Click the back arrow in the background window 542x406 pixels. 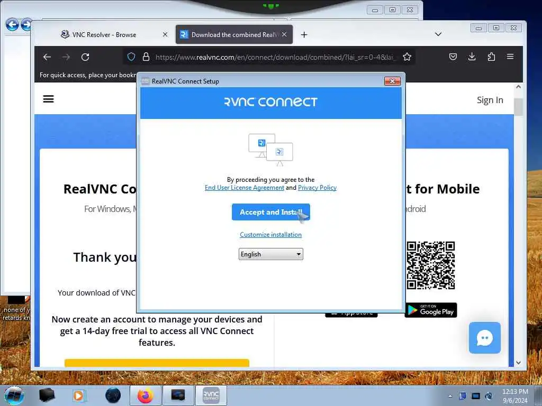pos(12,24)
